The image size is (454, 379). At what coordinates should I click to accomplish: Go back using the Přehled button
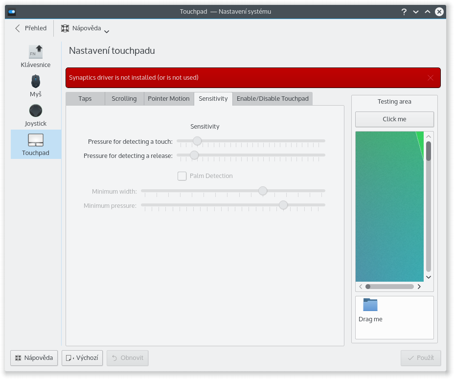click(31, 28)
